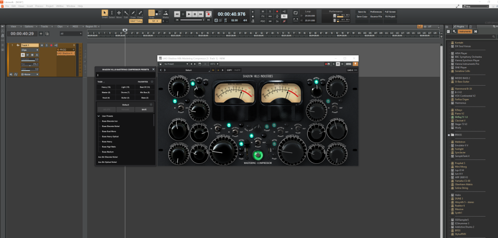Image resolution: width=498 pixels, height=238 pixels.
Task: Click Save Copy button
Action: click(x=362, y=16)
